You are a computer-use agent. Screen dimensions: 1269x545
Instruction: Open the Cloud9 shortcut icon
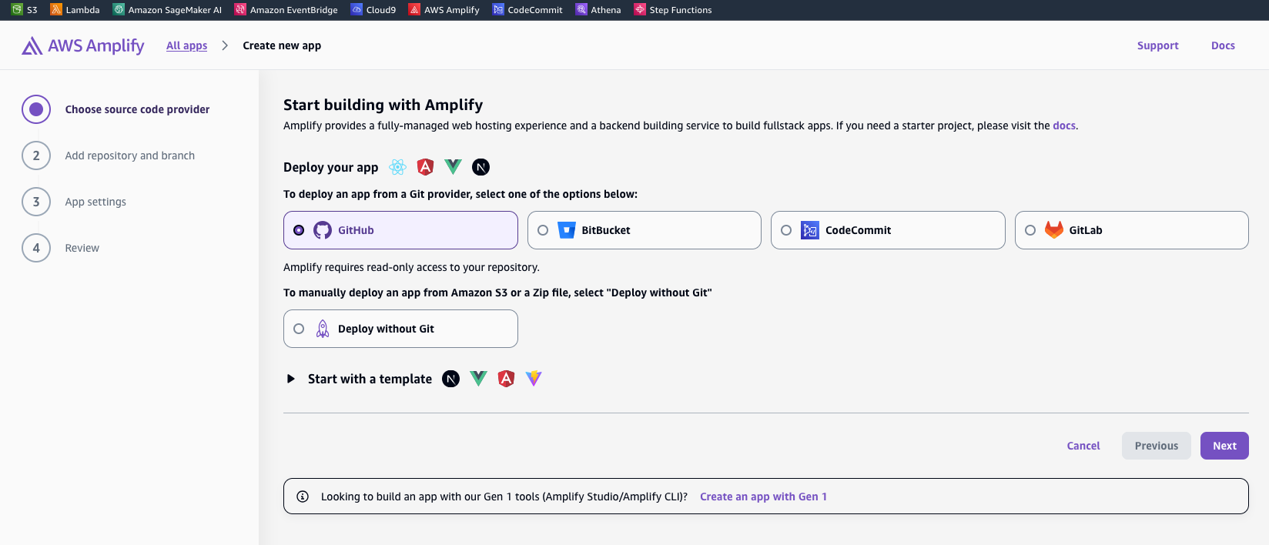(x=357, y=10)
